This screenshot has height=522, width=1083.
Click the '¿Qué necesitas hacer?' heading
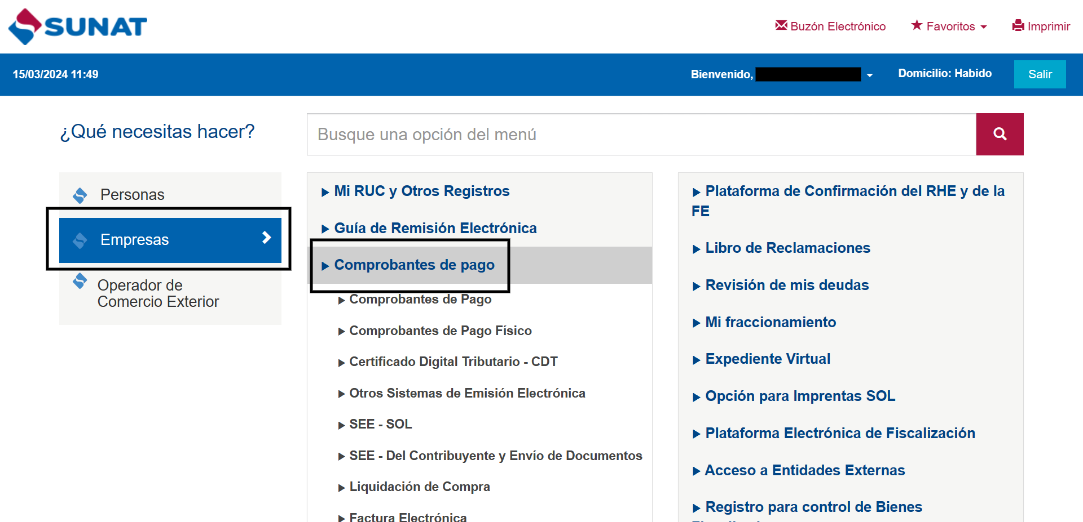click(157, 132)
